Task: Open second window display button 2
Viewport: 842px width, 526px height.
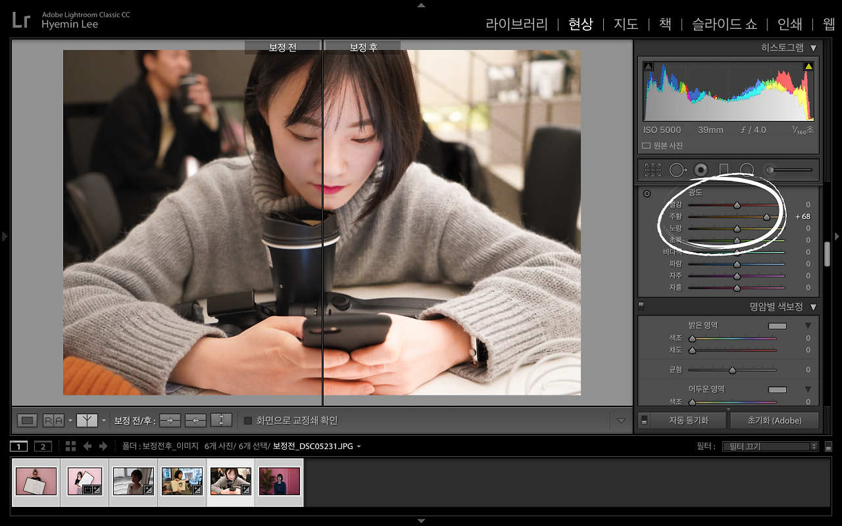Action: 43,446
